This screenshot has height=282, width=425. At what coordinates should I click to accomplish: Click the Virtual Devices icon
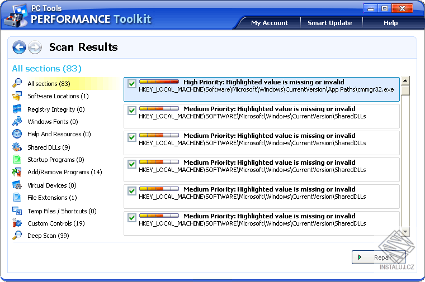pos(17,185)
